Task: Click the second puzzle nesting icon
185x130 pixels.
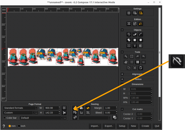Action: [81, 108]
